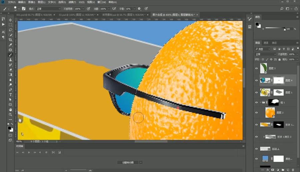Hide 图层 3 layer visibility
Screen dimensions: 300x172
[256, 68]
